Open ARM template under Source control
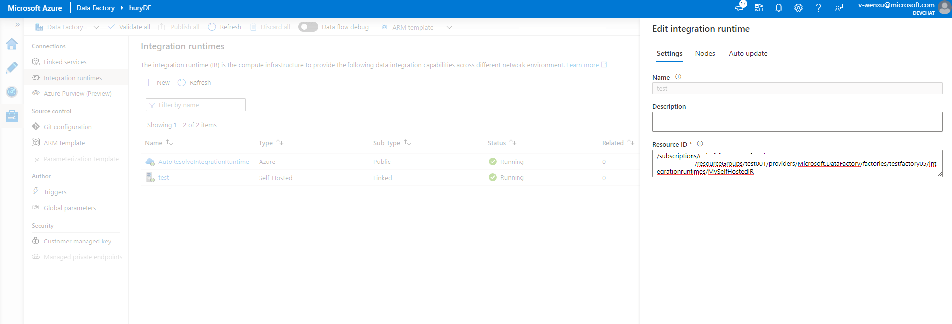Viewport: 952px width, 324px height. 64,143
